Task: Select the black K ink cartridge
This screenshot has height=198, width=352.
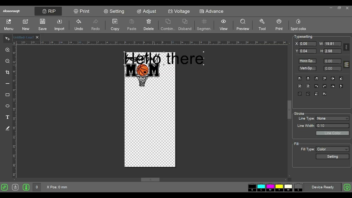Action: tap(252, 188)
